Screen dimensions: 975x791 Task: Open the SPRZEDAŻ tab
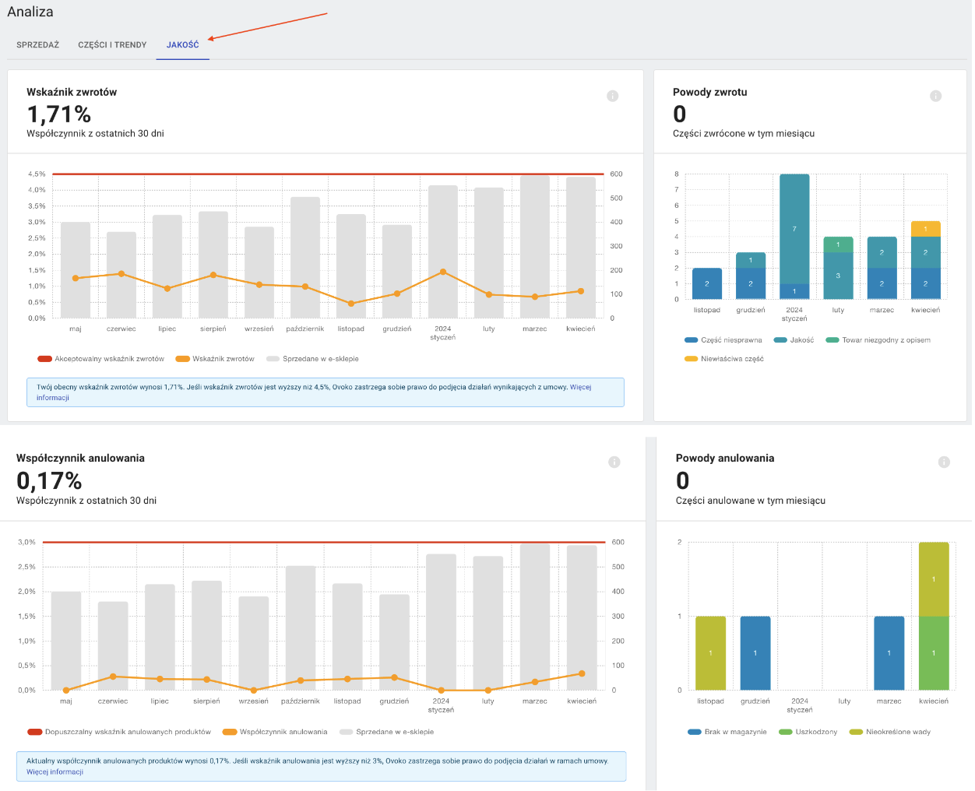[38, 45]
